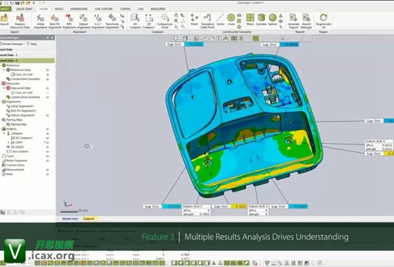This screenshot has height=267, width=394.
Task: Create a constructed Cylinder
Action: pyautogui.click(x=261, y=19)
